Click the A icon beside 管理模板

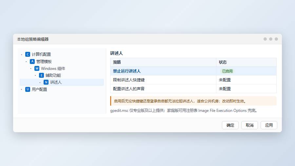[32, 61]
